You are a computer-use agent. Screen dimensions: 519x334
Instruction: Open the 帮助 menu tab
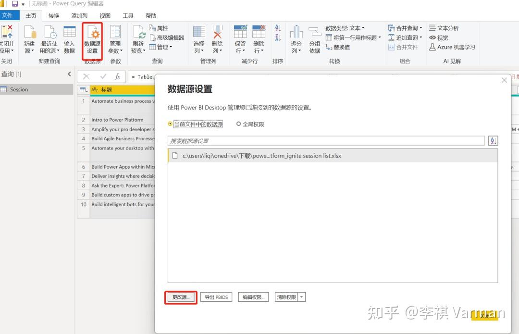150,15
